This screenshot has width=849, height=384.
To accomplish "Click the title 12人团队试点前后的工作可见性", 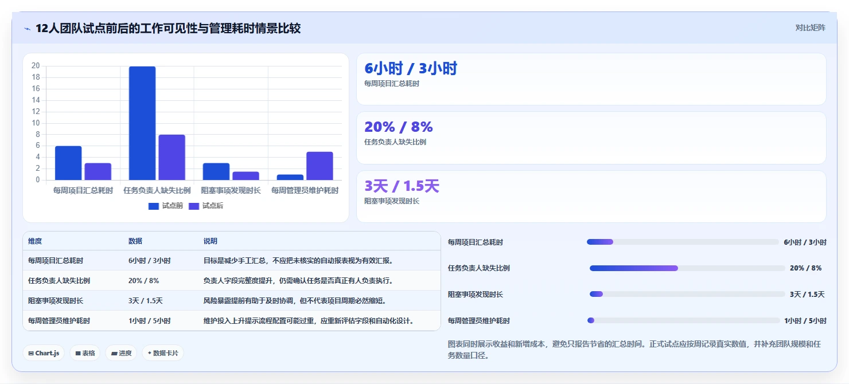I will 168,29.
